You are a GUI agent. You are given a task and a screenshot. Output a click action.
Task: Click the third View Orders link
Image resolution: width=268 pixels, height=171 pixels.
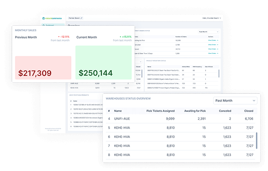[212, 49]
